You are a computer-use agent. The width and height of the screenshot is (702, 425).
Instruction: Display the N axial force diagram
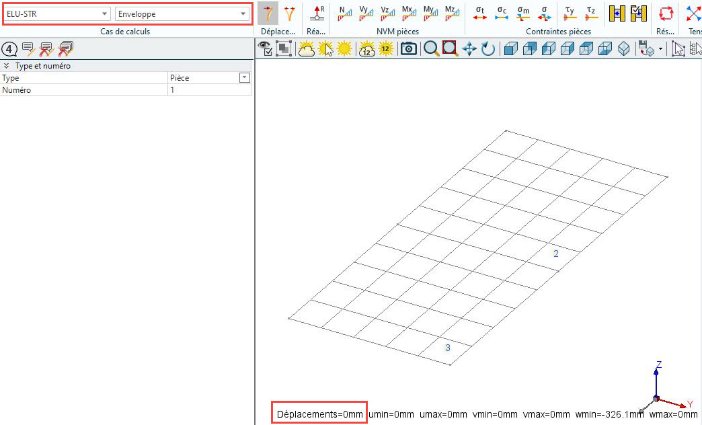coord(345,13)
